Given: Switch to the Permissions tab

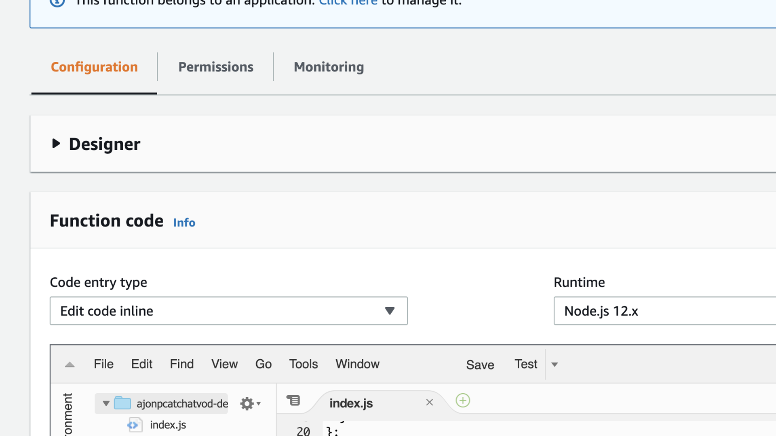Looking at the screenshot, I should 216,67.
